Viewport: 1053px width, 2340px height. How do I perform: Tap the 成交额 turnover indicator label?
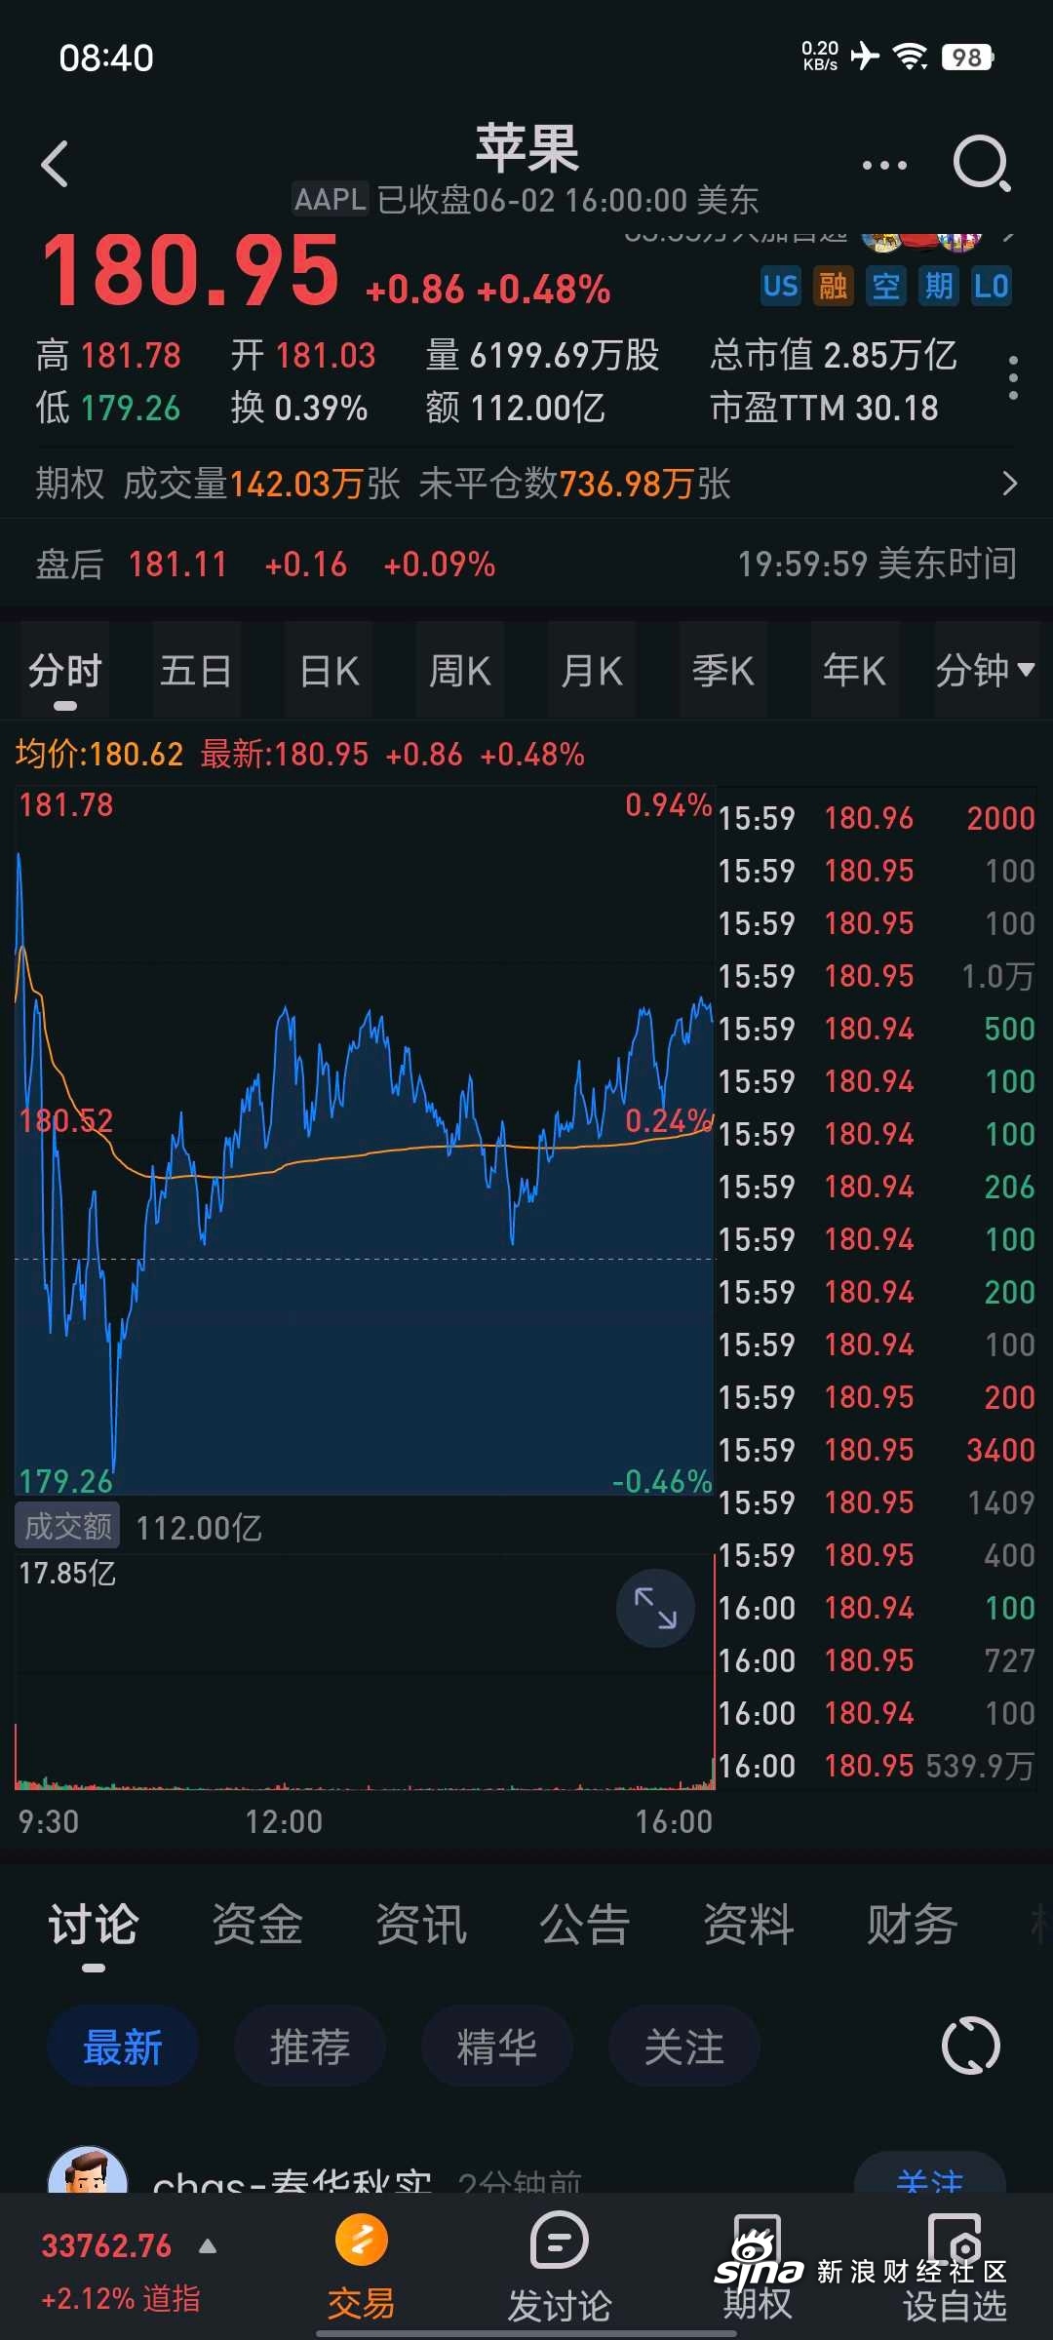67,1526
